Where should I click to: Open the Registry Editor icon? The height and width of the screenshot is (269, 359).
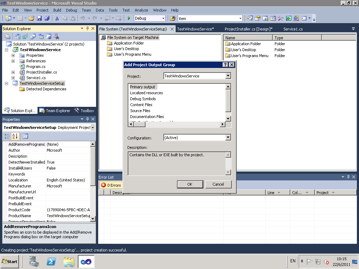click(25, 36)
